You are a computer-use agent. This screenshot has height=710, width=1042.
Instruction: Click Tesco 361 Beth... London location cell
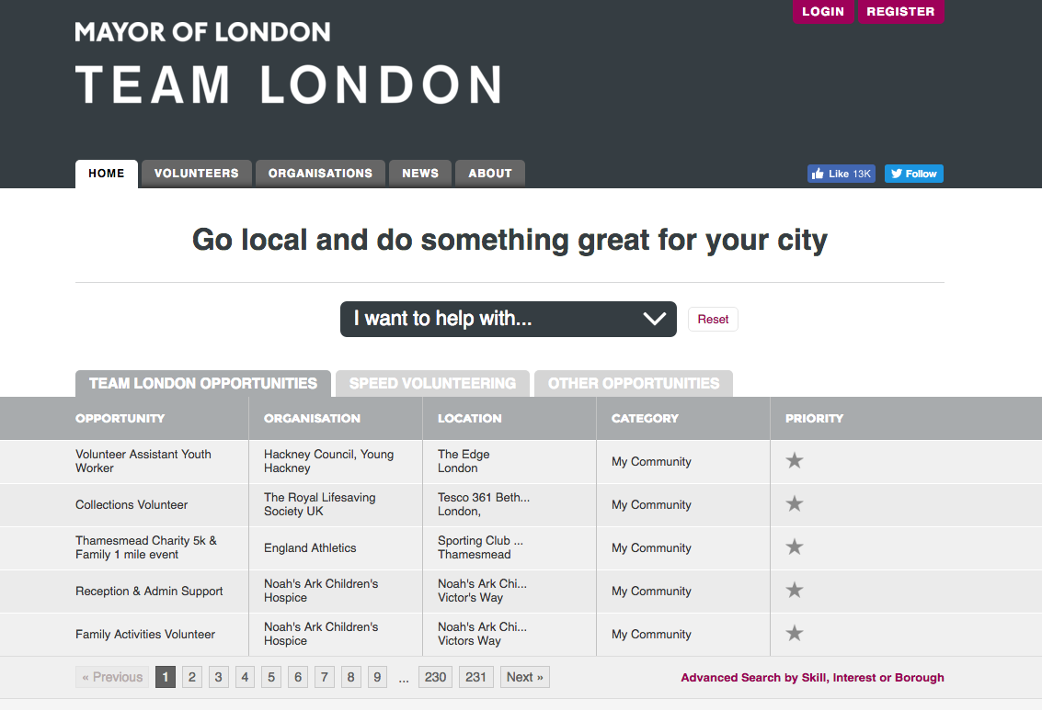click(484, 504)
